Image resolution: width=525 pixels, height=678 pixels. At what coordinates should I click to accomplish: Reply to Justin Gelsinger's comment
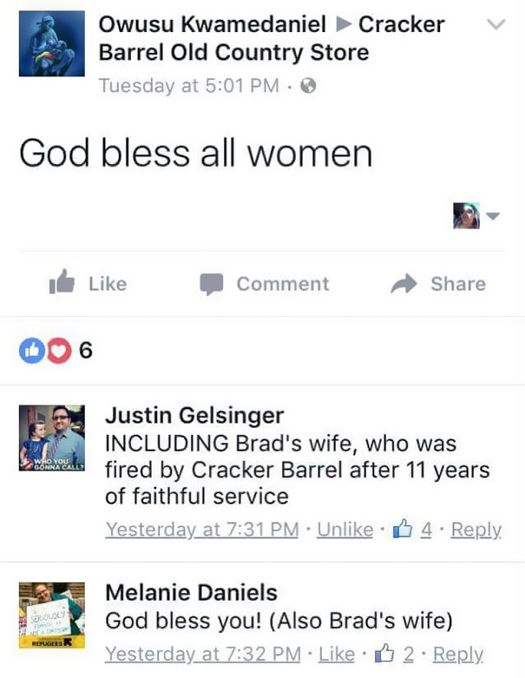pos(477,529)
